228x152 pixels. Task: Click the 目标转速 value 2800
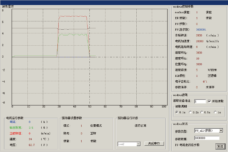(x=199, y=35)
